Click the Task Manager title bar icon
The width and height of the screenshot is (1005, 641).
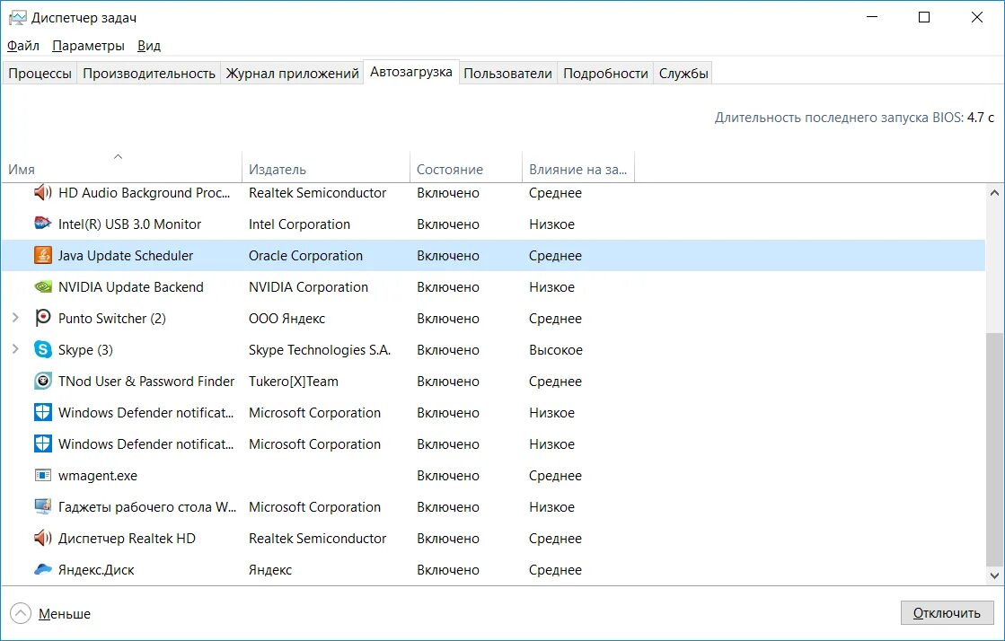tap(17, 17)
